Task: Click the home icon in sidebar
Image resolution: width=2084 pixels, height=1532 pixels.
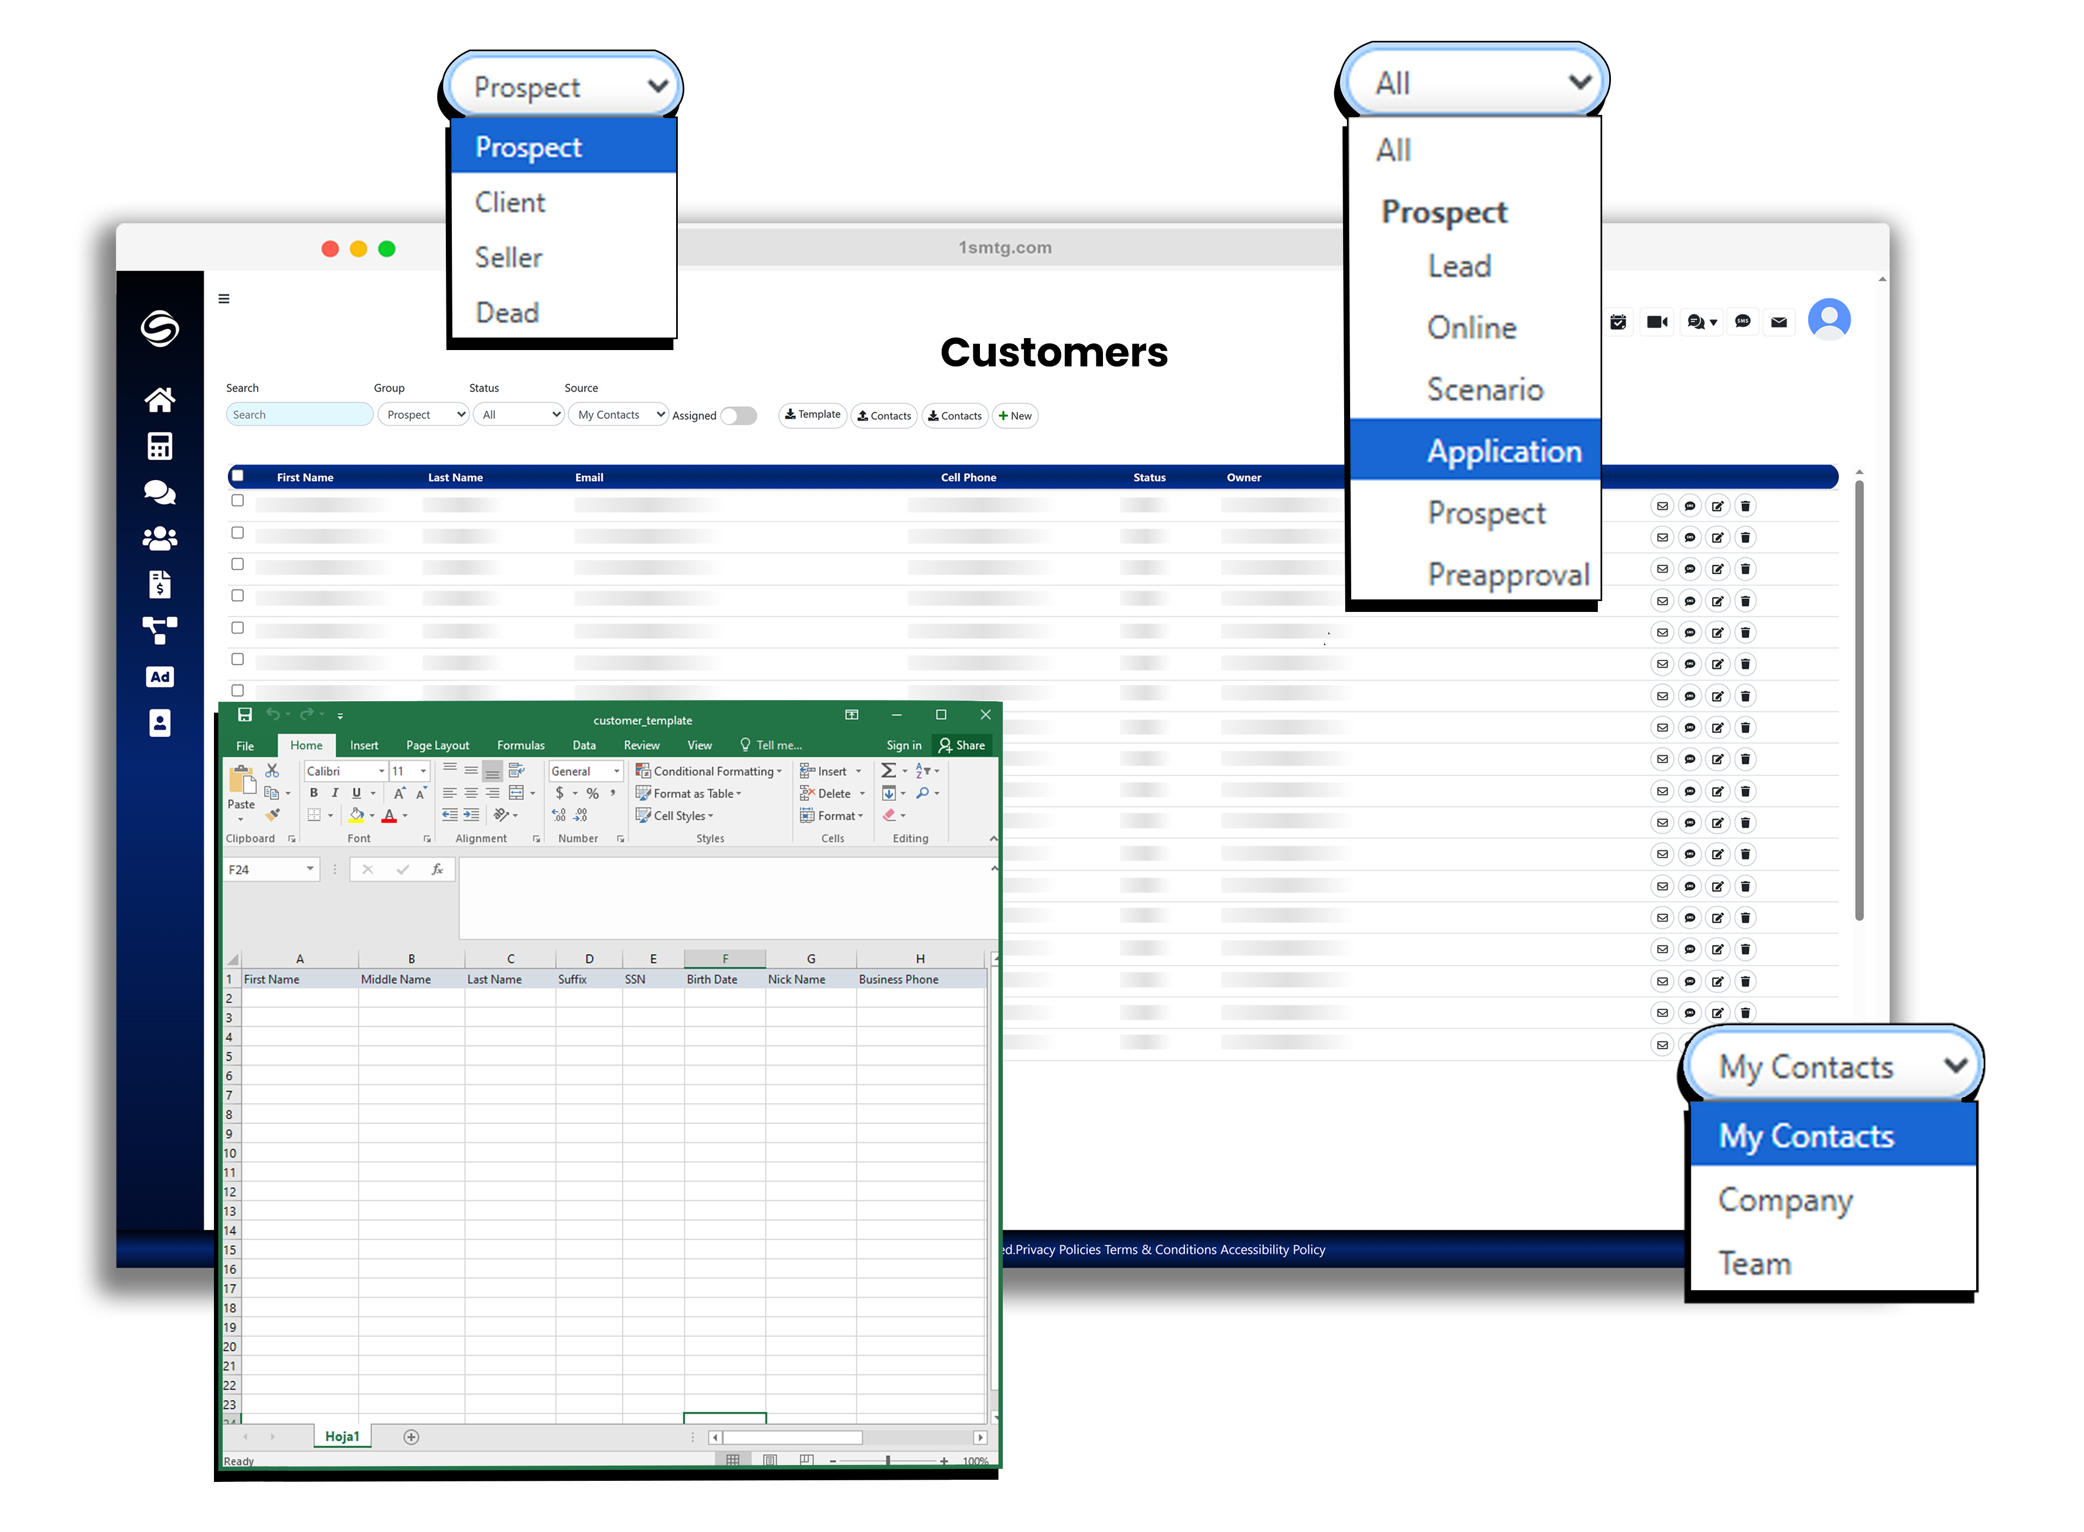Action: [160, 400]
